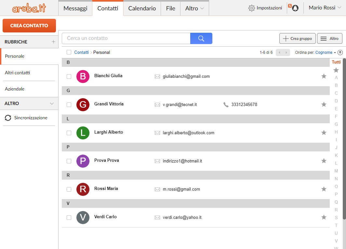The height and width of the screenshot is (249, 346).
Task: Click the ascending sort arrow icon
Action: [340, 53]
